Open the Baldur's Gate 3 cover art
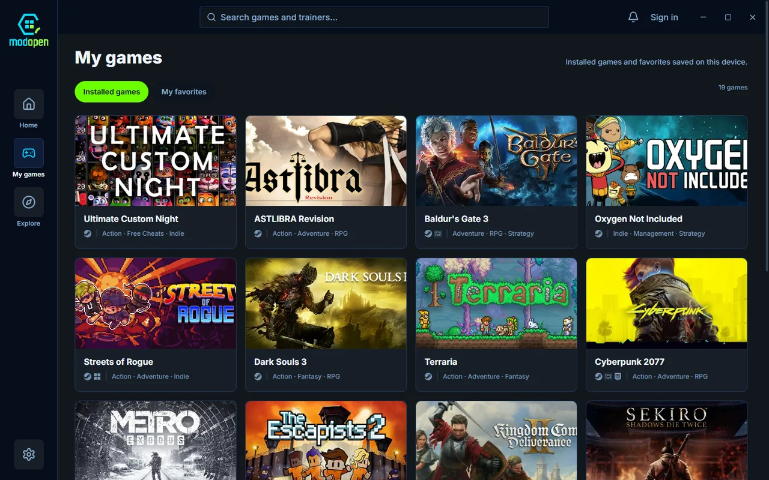The image size is (769, 480). point(496,161)
